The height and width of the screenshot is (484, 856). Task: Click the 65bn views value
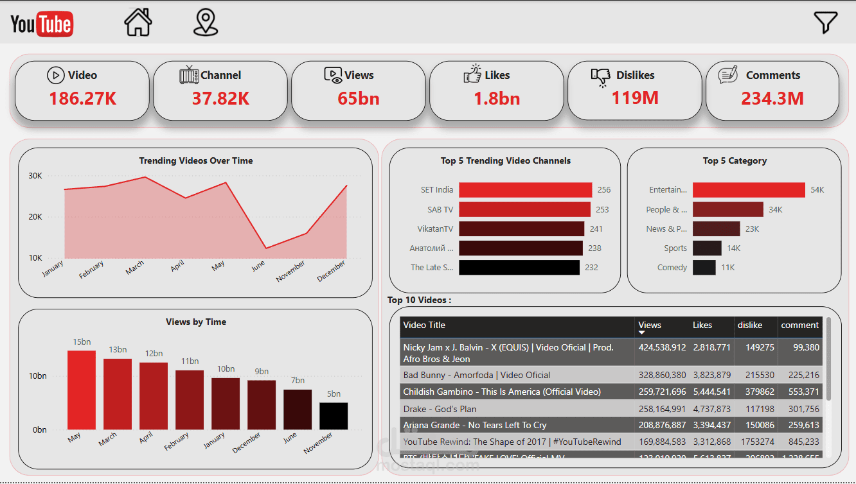[359, 98]
